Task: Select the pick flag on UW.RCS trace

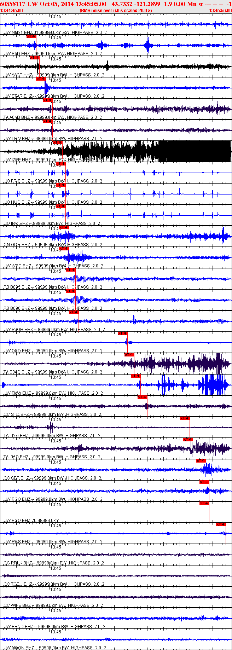Action: click(x=221, y=524)
